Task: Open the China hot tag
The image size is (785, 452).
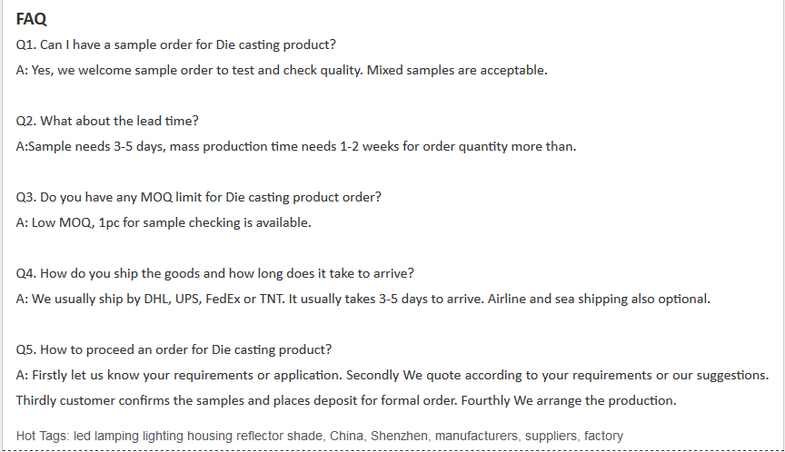Action: pos(346,436)
